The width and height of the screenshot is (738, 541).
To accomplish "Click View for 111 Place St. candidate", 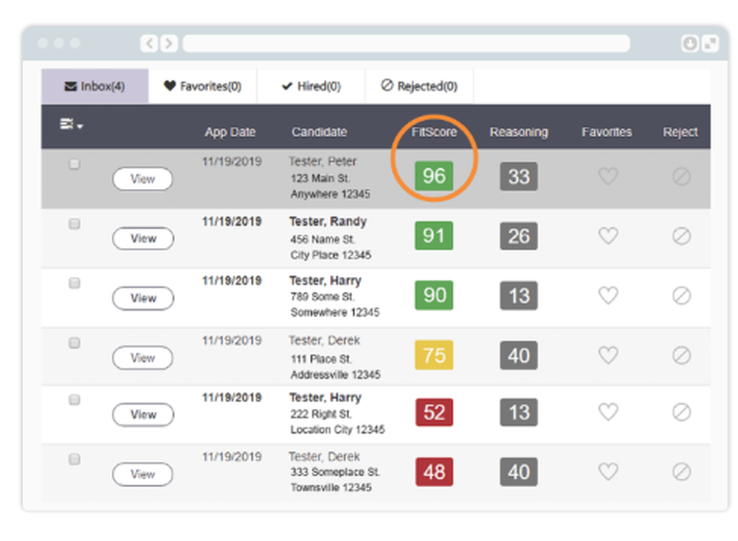I will (142, 358).
